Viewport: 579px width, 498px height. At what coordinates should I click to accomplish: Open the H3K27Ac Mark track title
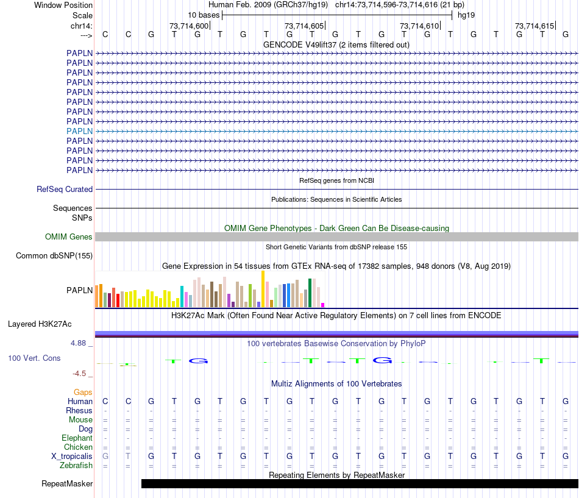[x=336, y=316]
